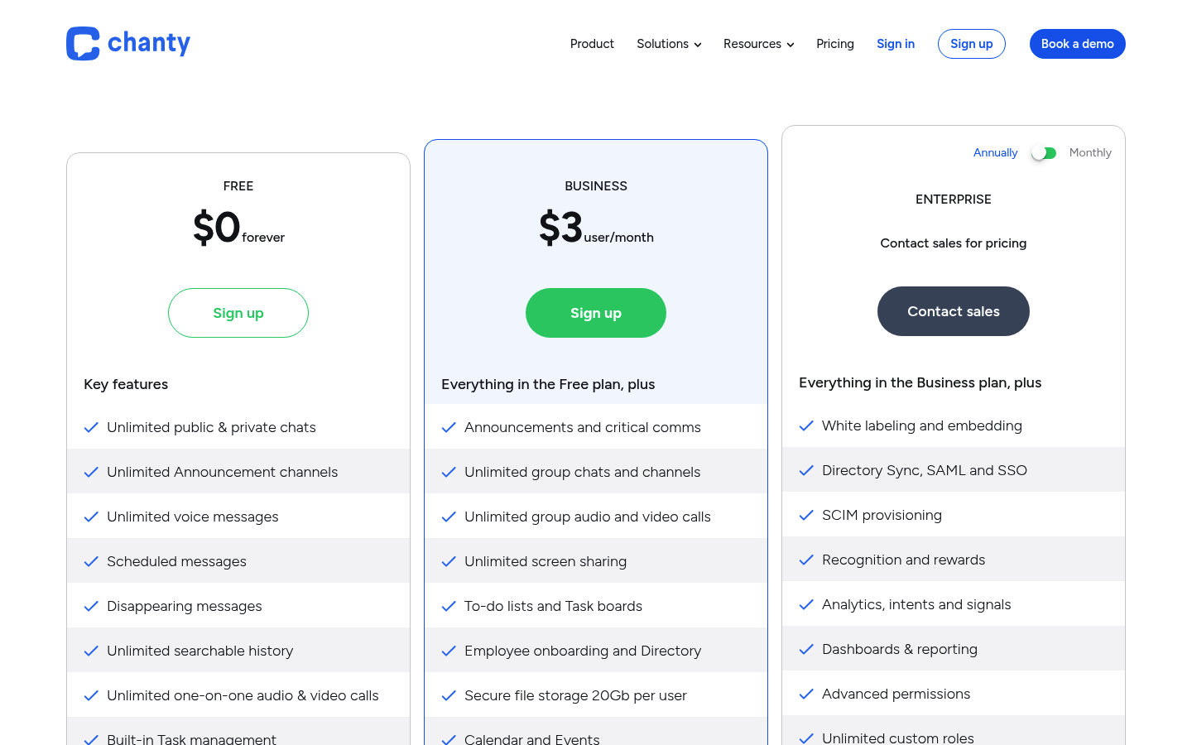Open the Pricing menu item

click(835, 44)
